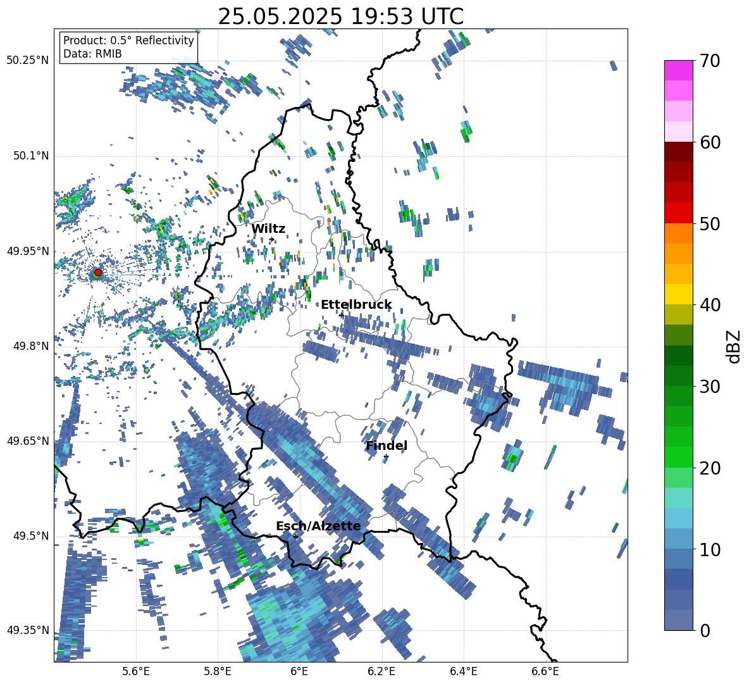The width and height of the screenshot is (749, 684).
Task: Click the light blue colorbar segment above 10
Action: pos(678,518)
